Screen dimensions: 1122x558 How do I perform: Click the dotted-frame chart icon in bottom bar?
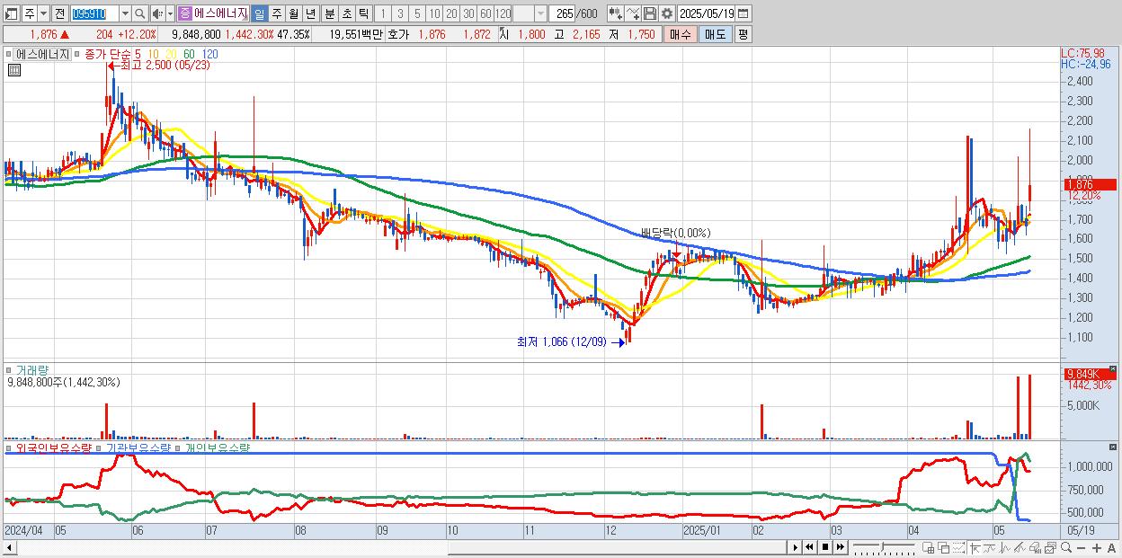coord(958,547)
